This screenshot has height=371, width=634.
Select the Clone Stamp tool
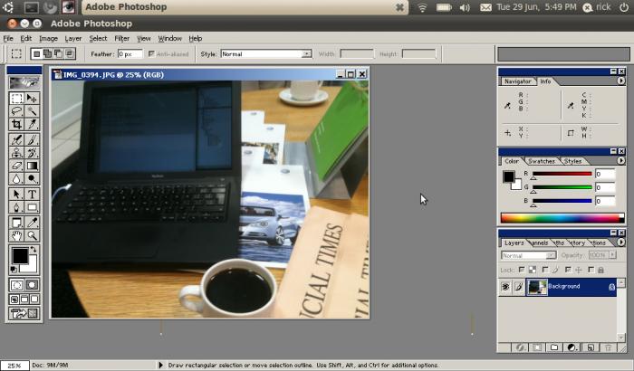click(x=16, y=153)
